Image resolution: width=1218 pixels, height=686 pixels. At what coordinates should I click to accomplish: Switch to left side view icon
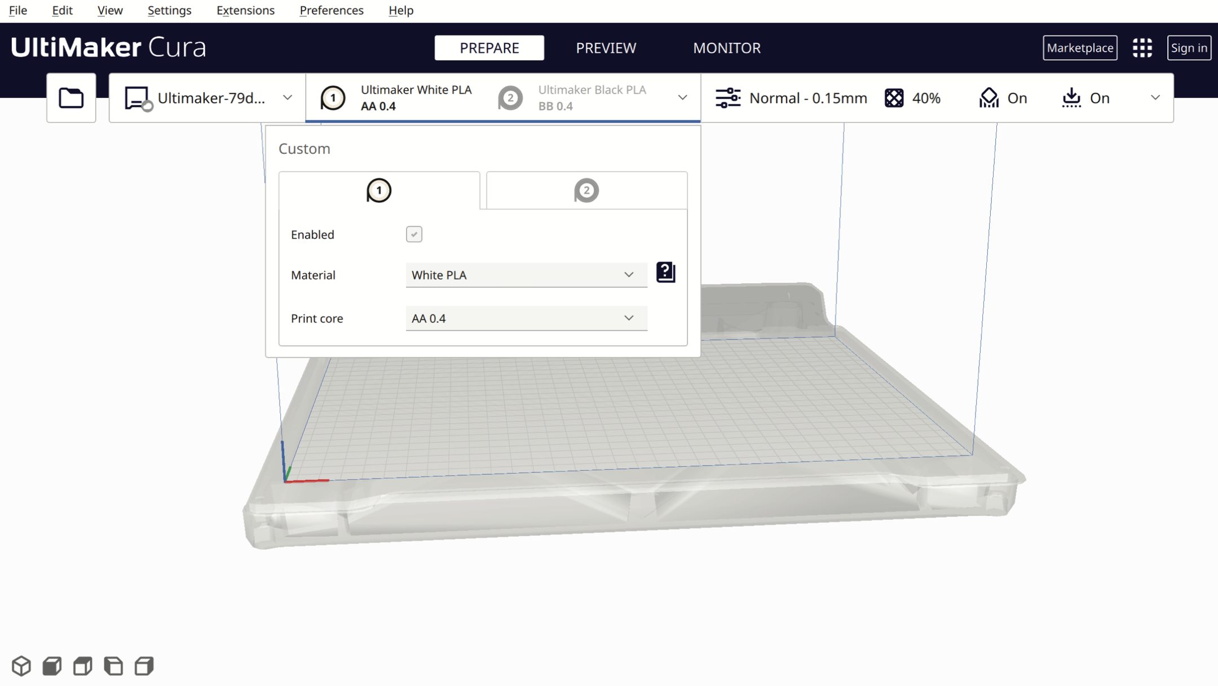tap(113, 666)
